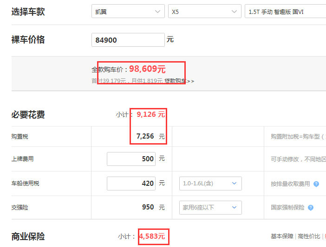Open the 家用6座以下 seat dropdown
The height and width of the screenshot is (247, 326).
click(210, 208)
